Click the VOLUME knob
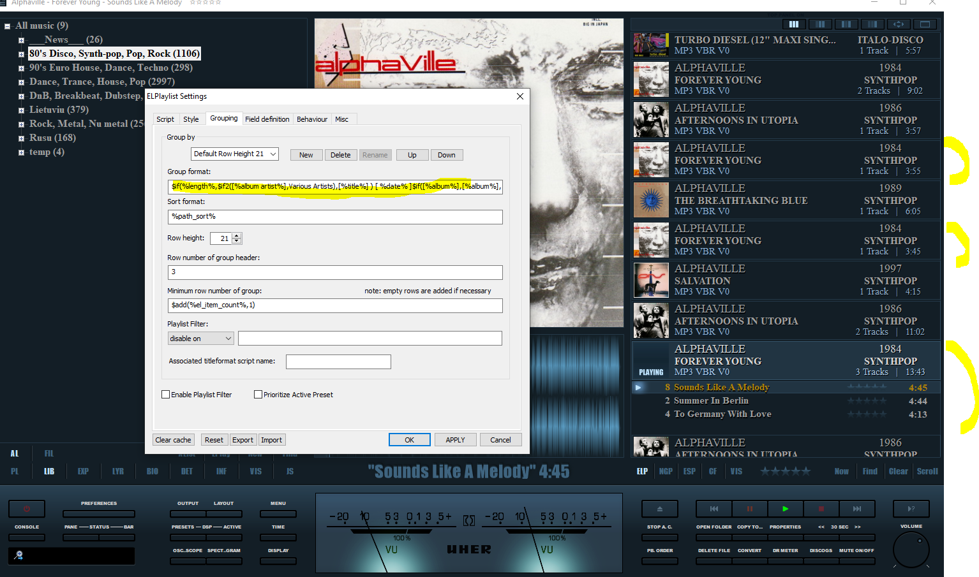The image size is (979, 577). tap(911, 549)
